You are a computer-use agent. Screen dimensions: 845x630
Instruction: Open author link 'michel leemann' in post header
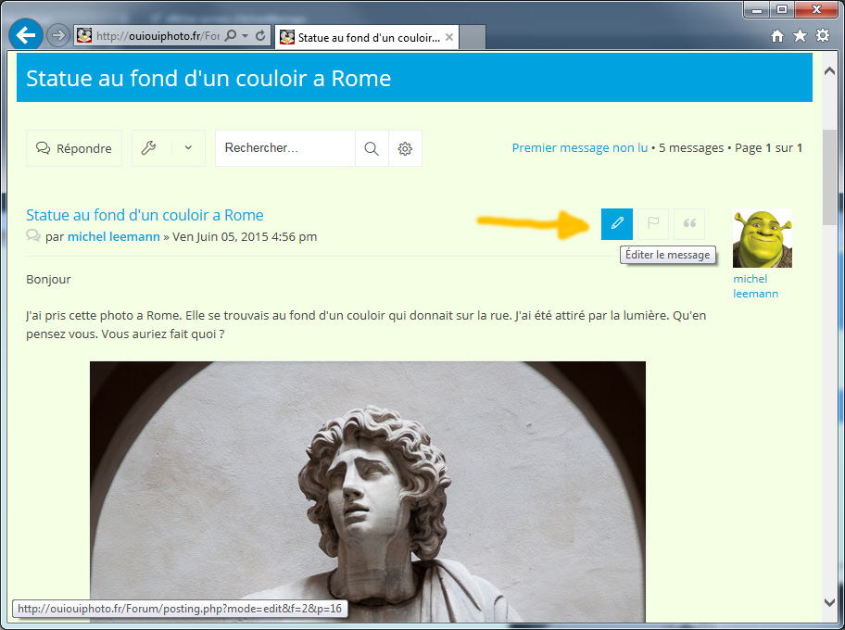pos(114,236)
